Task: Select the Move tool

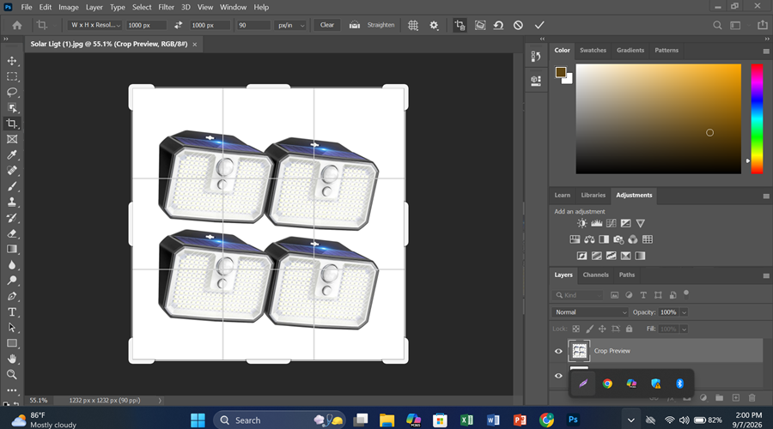Action: (12, 61)
